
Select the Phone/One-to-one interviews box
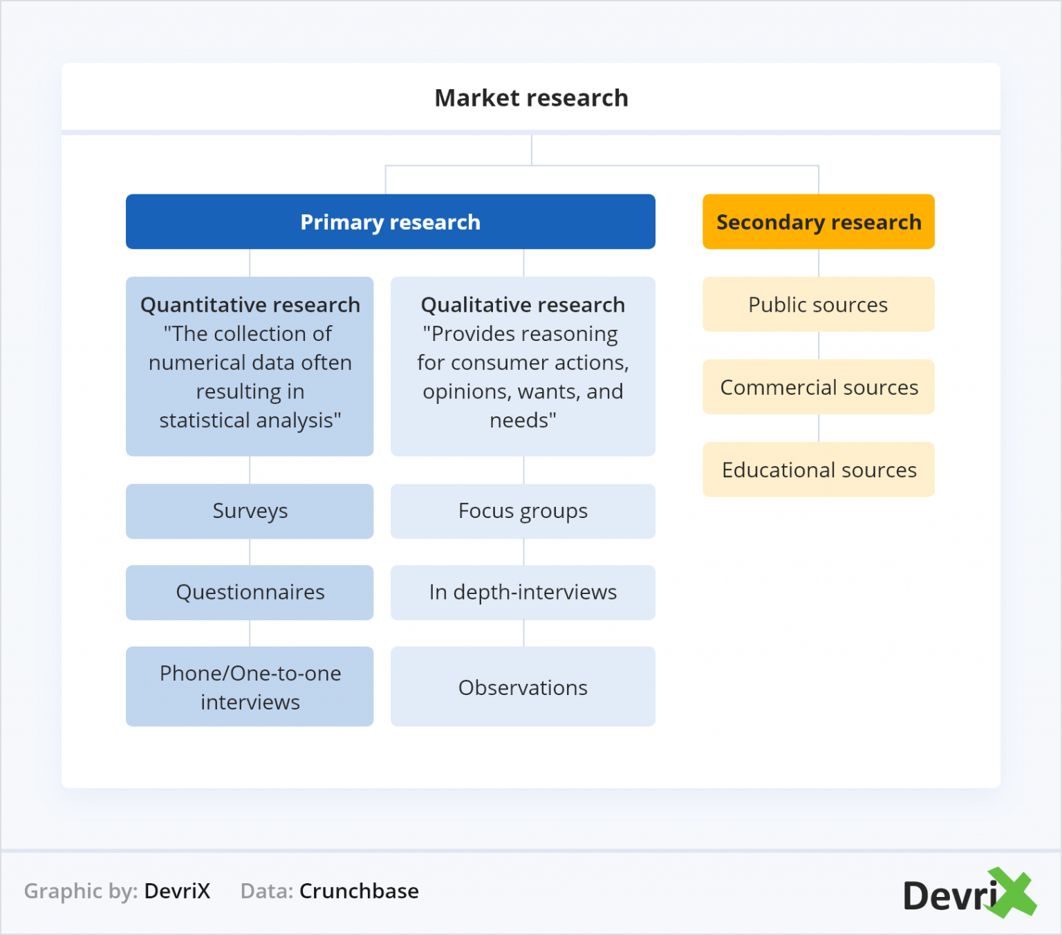click(x=250, y=687)
